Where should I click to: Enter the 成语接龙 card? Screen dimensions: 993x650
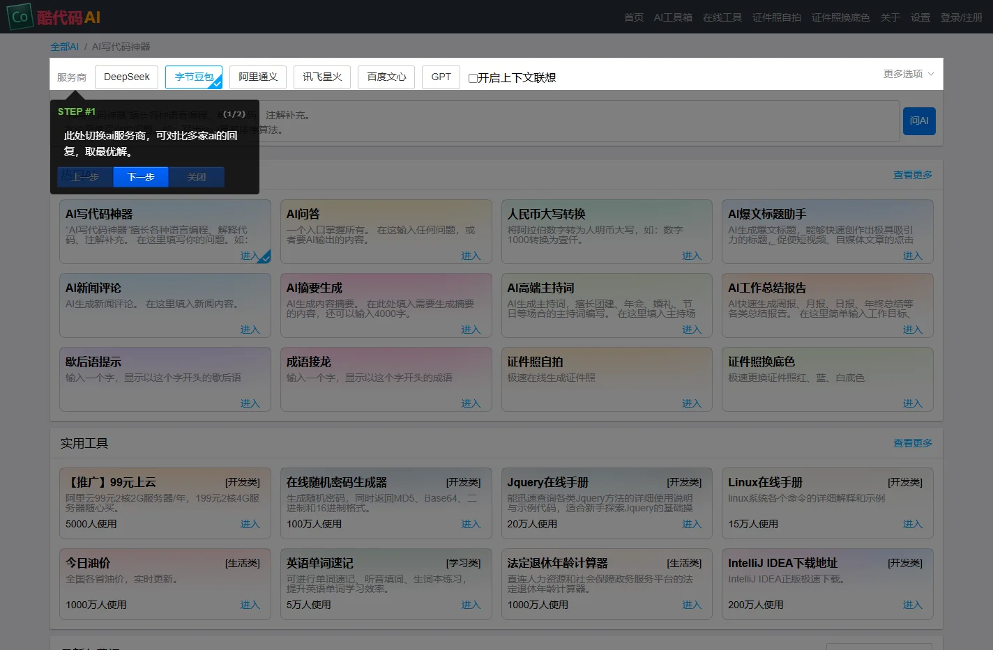click(x=471, y=403)
